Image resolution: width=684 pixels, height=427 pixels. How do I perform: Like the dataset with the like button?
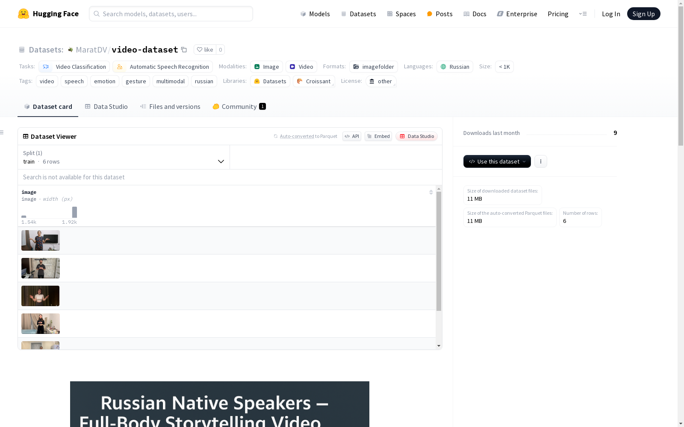point(205,50)
